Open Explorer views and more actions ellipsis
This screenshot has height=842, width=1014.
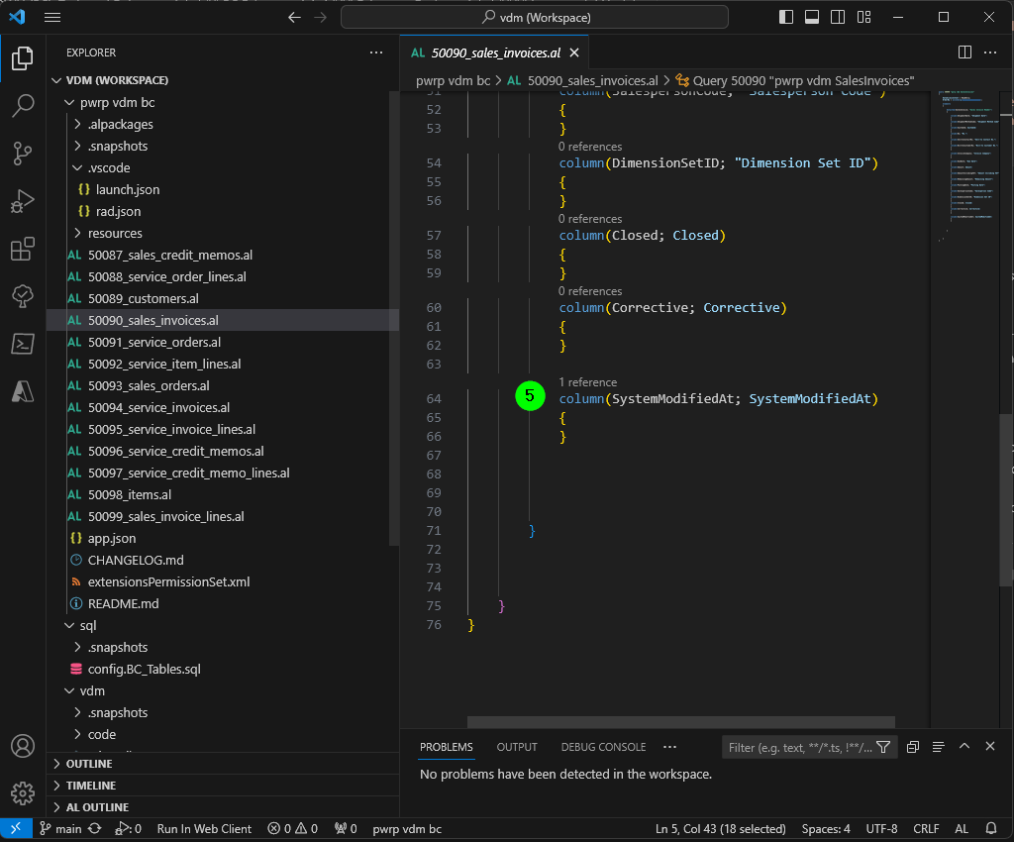point(376,53)
